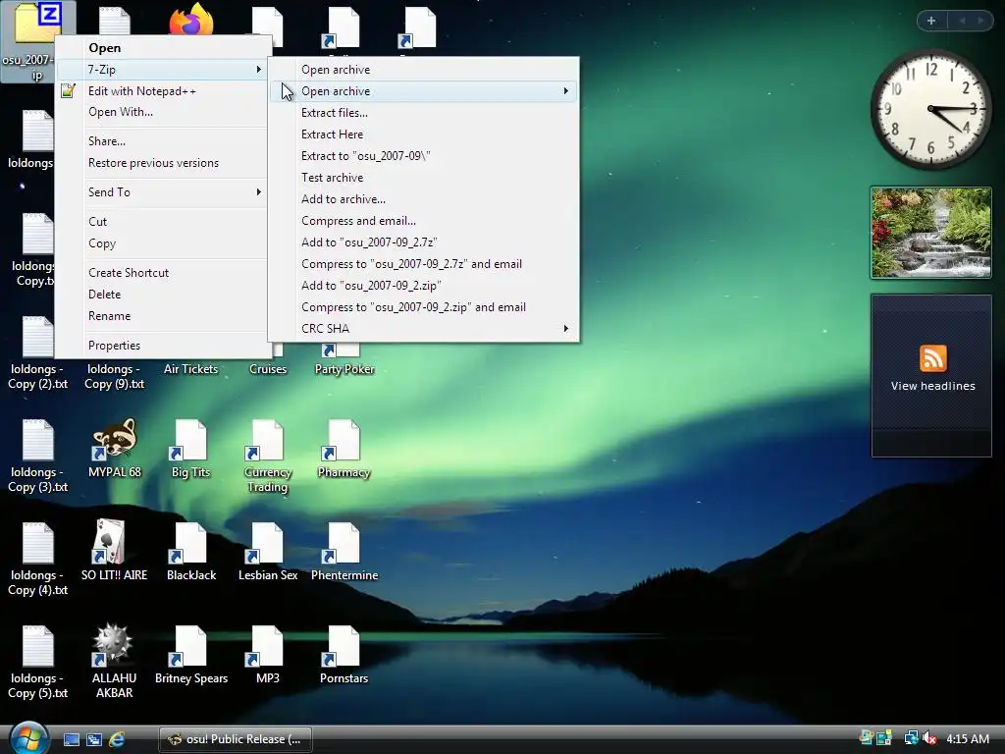
Task: Click the muted volume tray icon
Action: point(930,738)
